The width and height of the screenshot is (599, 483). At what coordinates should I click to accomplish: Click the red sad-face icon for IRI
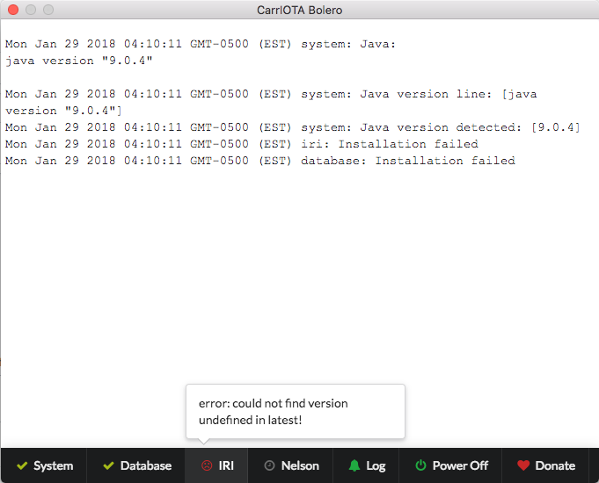tap(207, 465)
